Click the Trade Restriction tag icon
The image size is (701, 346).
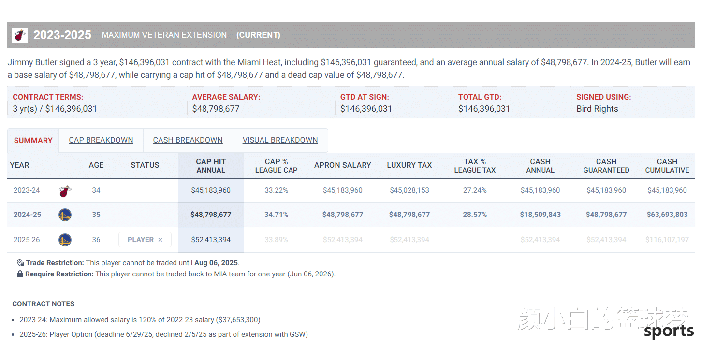coord(20,263)
